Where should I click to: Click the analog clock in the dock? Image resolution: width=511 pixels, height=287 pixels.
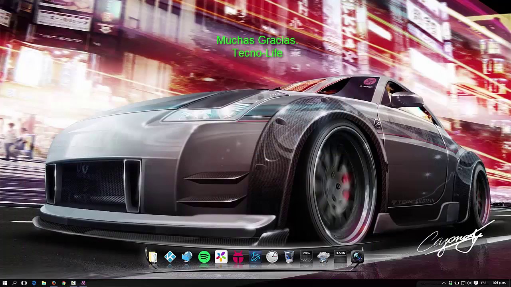(x=272, y=257)
